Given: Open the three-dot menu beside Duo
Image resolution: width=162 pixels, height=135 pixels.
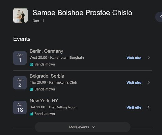Looking at the screenshot, I should (x=43, y=20).
